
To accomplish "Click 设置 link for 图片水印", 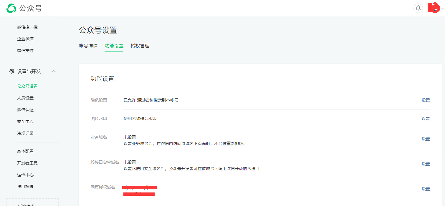I will tap(426, 119).
